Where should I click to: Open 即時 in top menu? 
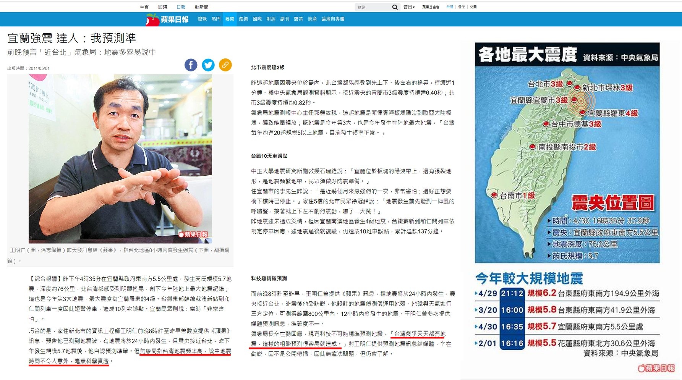[x=162, y=7]
